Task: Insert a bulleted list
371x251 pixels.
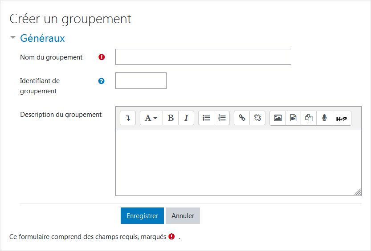Action: tap(206, 118)
